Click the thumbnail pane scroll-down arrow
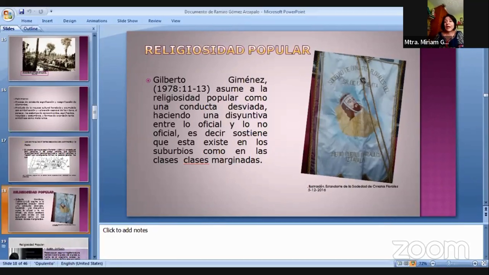This screenshot has width=489, height=275. 95,257
